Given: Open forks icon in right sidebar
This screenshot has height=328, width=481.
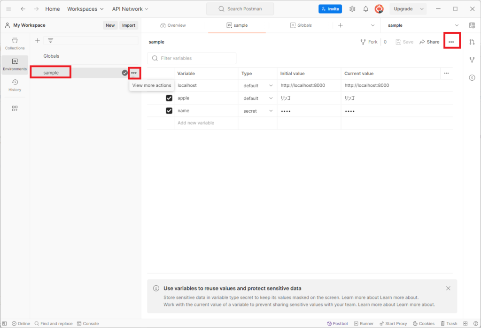Looking at the screenshot, I should click(x=472, y=60).
